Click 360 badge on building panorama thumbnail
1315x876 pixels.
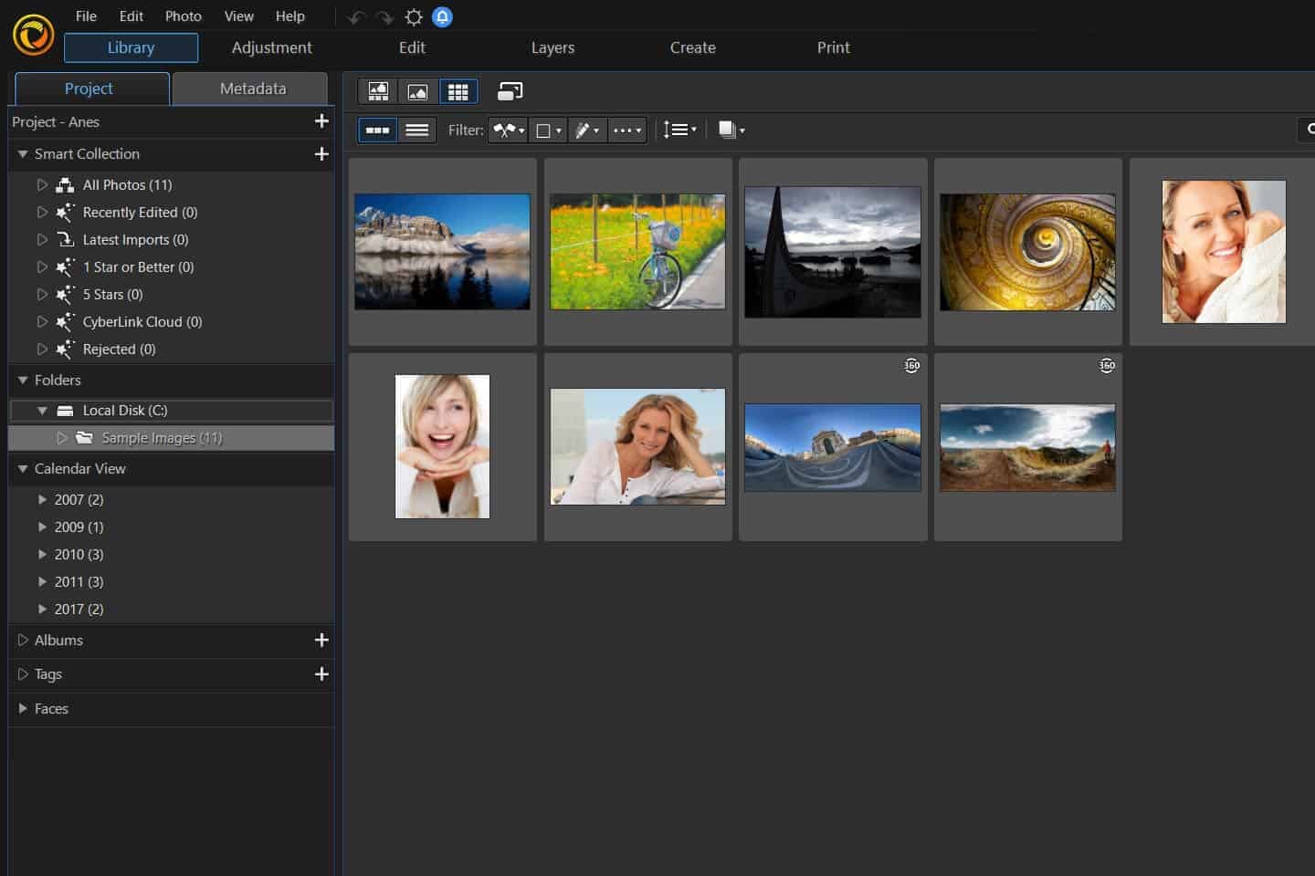pos(911,366)
